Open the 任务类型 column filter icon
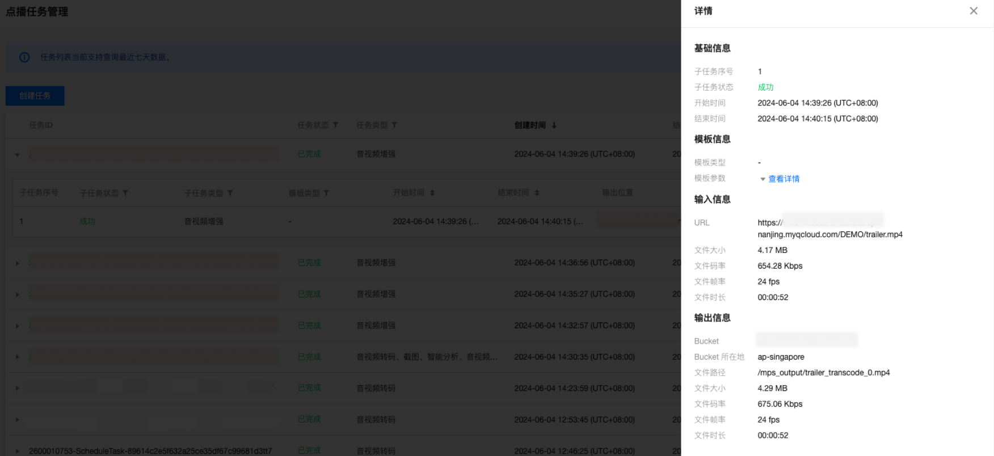 click(x=394, y=125)
